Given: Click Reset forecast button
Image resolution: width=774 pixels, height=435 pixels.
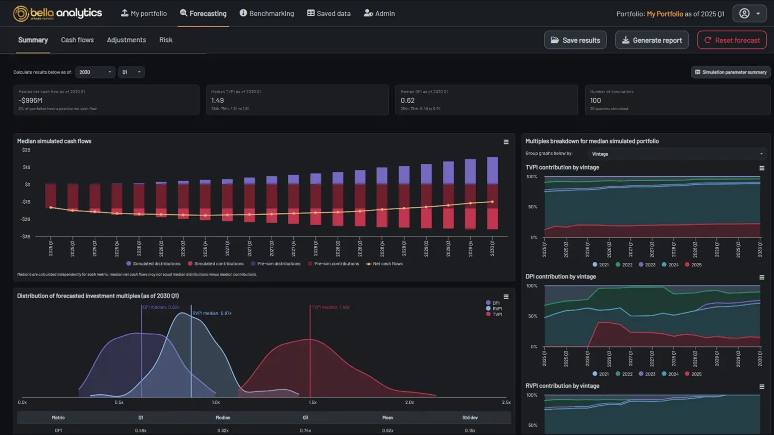Looking at the screenshot, I should pos(732,40).
